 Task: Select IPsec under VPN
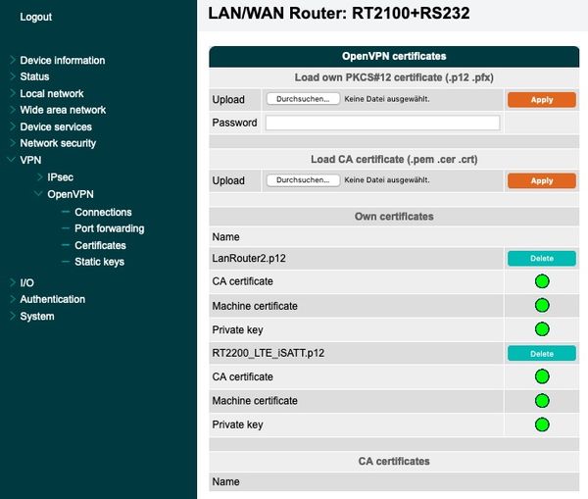click(x=60, y=177)
